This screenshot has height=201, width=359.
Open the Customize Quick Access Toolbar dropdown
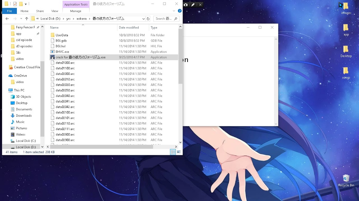click(26, 4)
